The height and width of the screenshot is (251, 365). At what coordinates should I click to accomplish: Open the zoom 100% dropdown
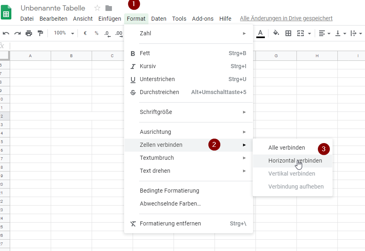pos(64,33)
